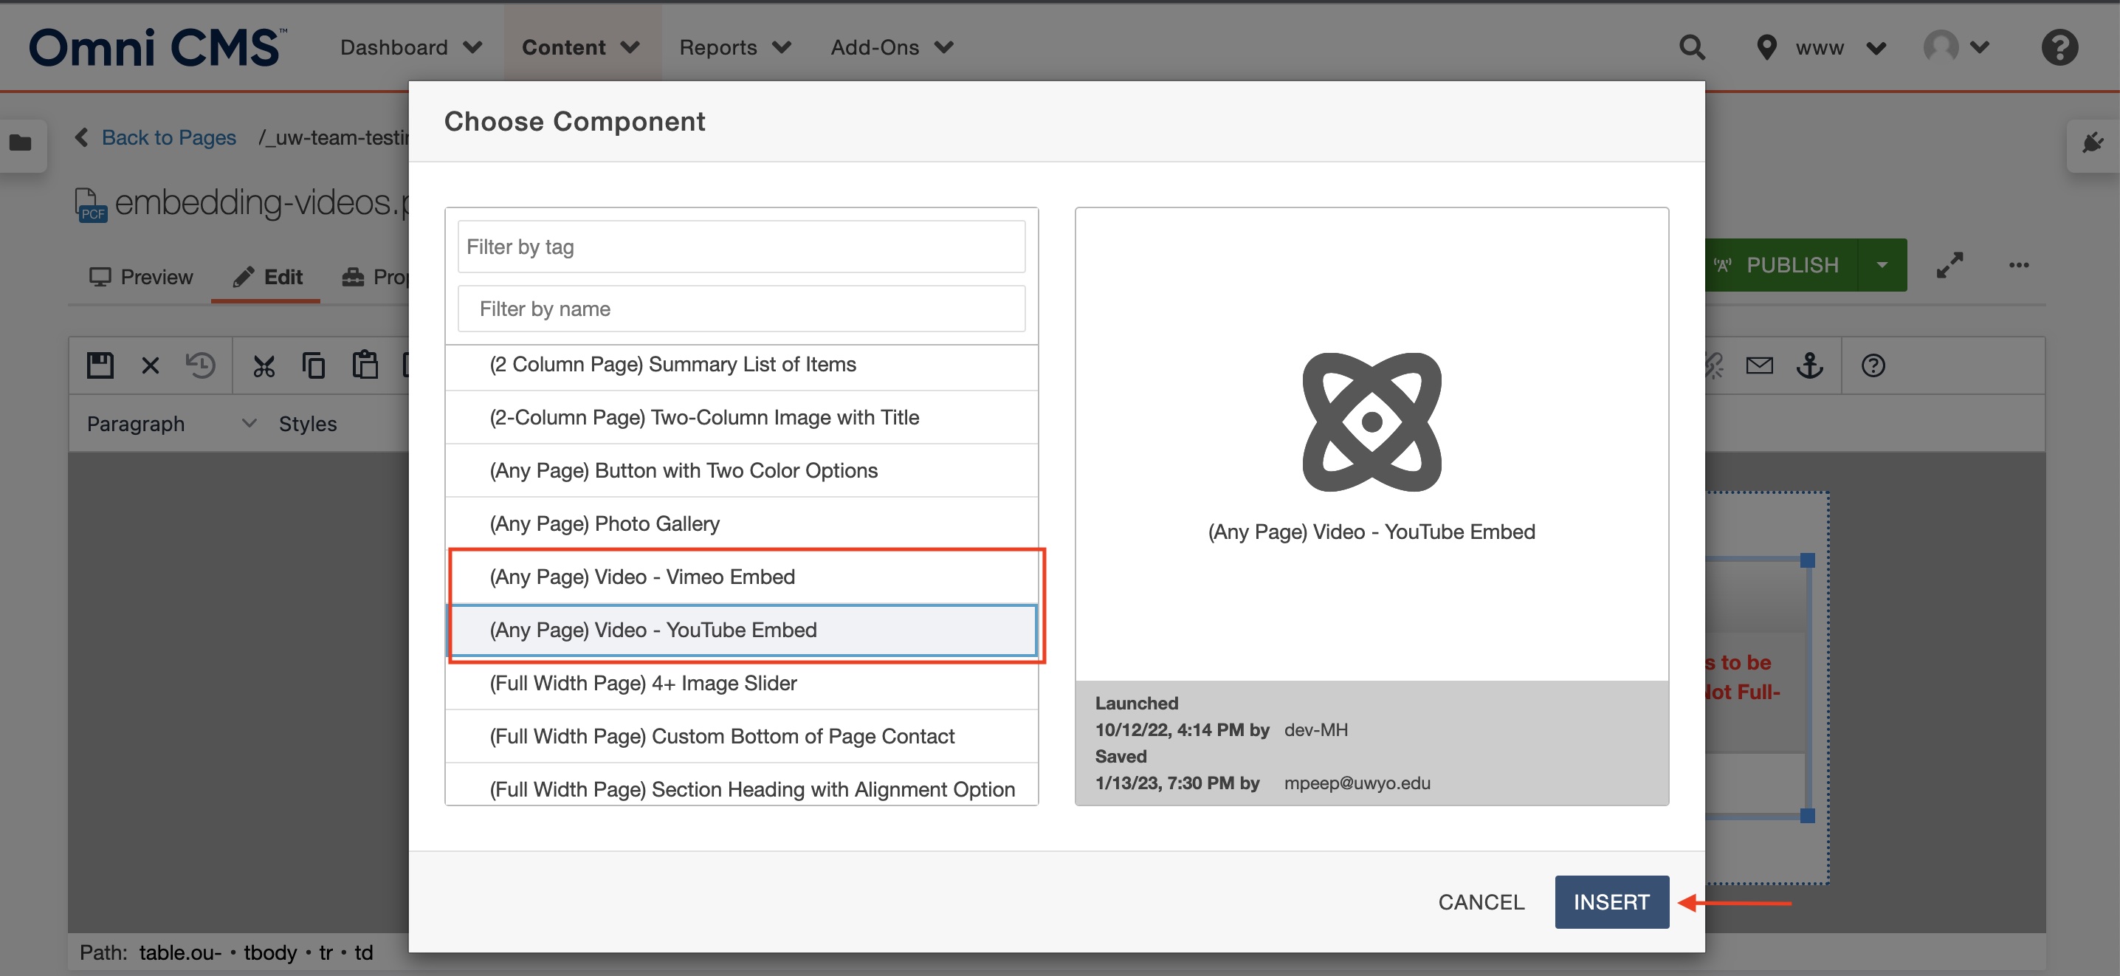Expand the www site selector
The width and height of the screenshot is (2120, 976).
[1820, 48]
